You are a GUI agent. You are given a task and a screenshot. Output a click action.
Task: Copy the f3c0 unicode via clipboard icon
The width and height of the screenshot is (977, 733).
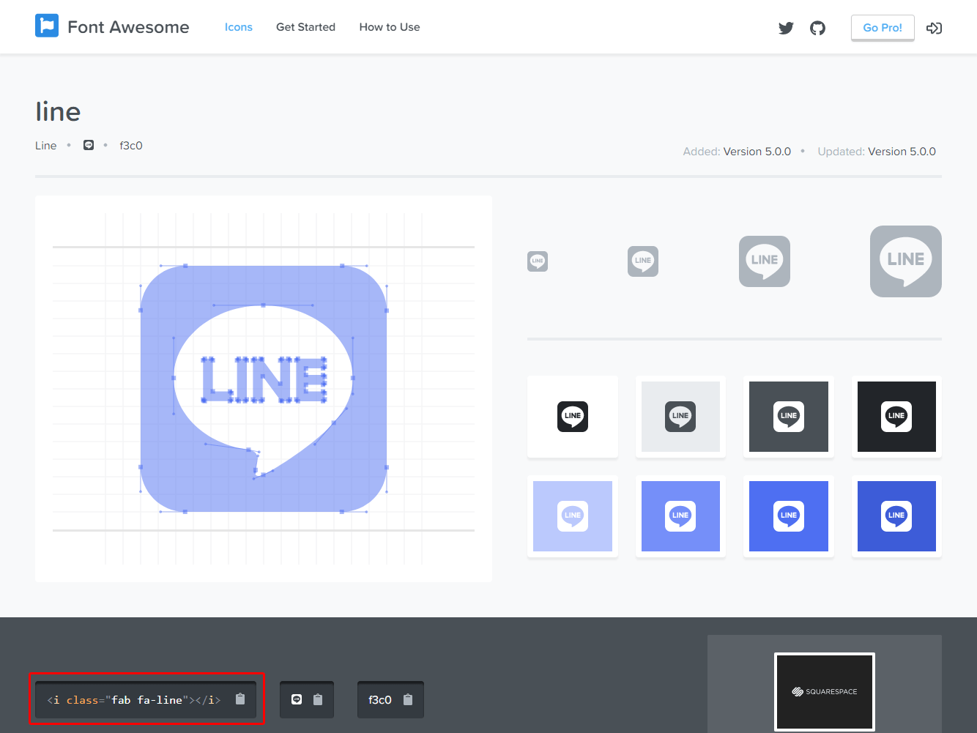coord(408,699)
